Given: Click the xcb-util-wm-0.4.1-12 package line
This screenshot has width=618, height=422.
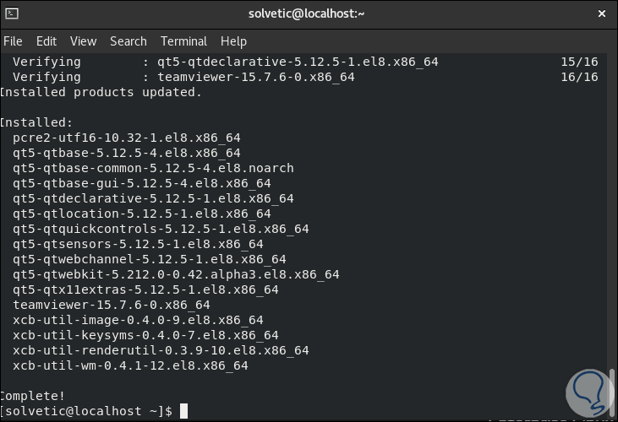Looking at the screenshot, I should [x=130, y=365].
